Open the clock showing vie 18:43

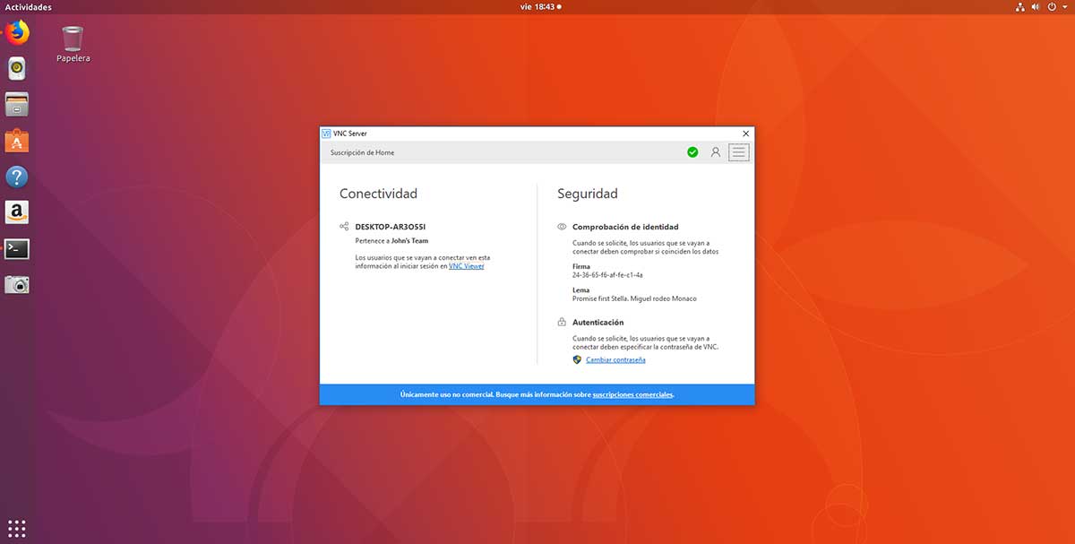[x=541, y=7]
